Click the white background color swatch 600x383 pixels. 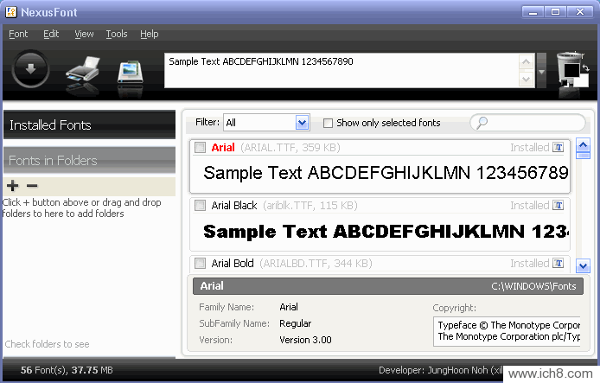(x=583, y=80)
